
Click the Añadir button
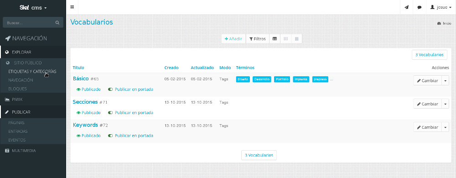(x=233, y=39)
